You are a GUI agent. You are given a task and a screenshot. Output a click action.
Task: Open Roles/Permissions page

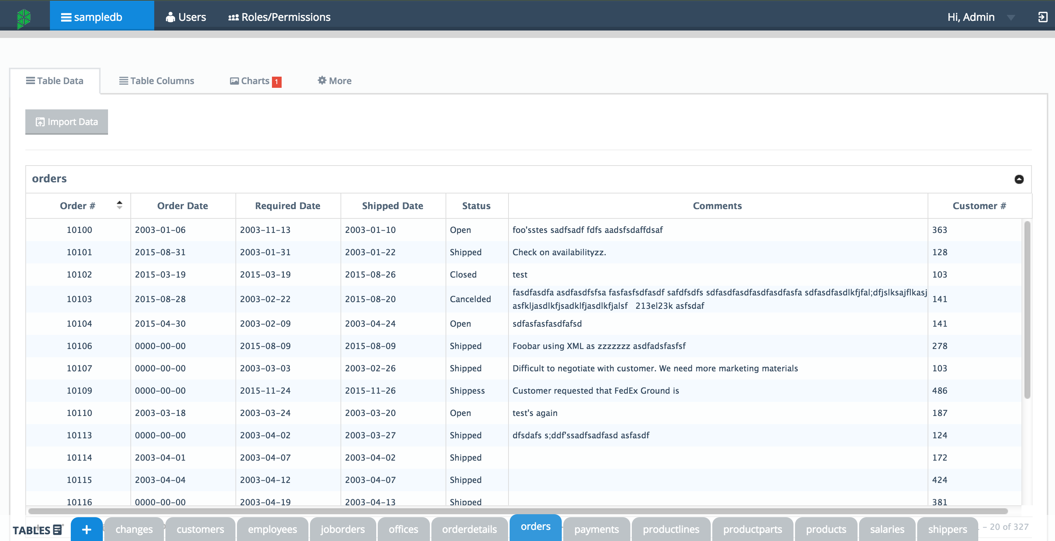(x=279, y=17)
